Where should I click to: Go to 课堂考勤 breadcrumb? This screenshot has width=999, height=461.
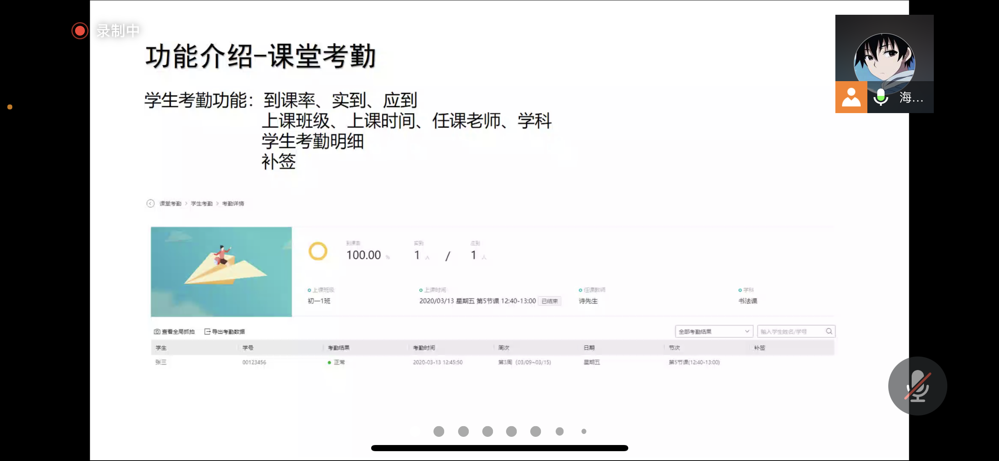pos(170,204)
